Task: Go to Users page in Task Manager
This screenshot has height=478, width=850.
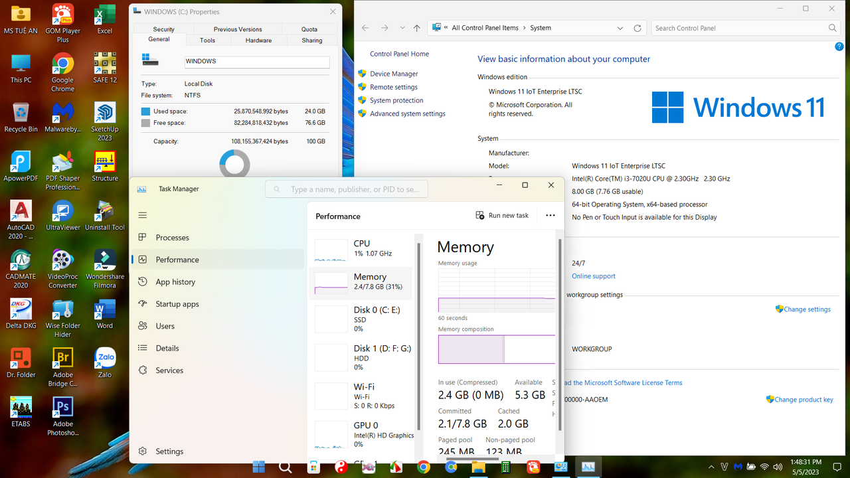Action: pyautogui.click(x=218, y=326)
